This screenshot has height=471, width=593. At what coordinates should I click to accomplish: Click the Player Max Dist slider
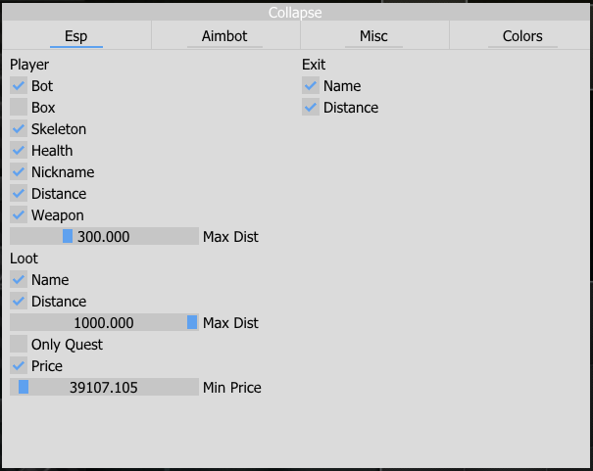104,237
